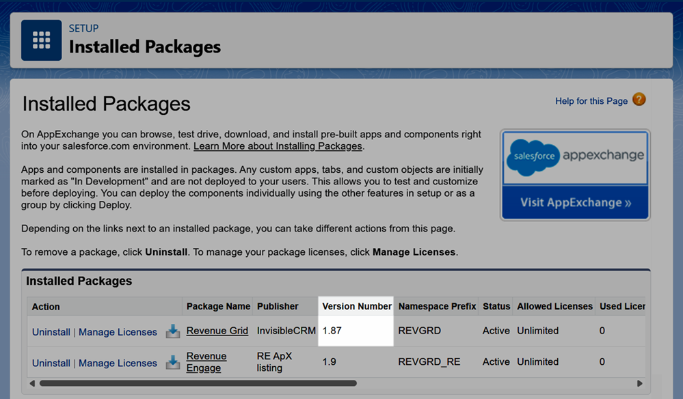Click the Allowed Licenses column header

point(554,306)
